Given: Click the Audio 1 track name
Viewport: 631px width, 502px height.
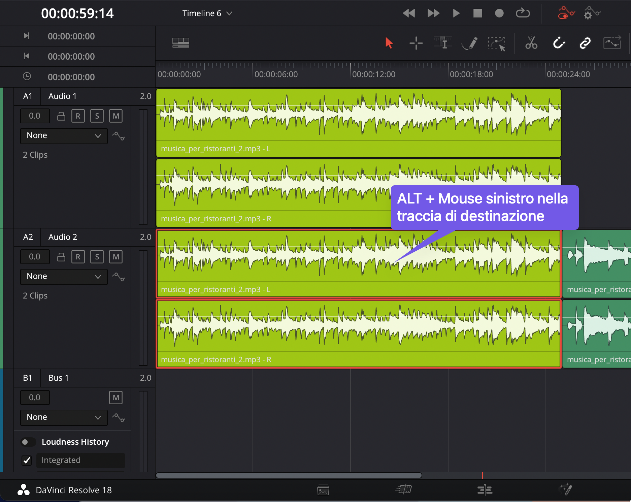Looking at the screenshot, I should pyautogui.click(x=63, y=96).
